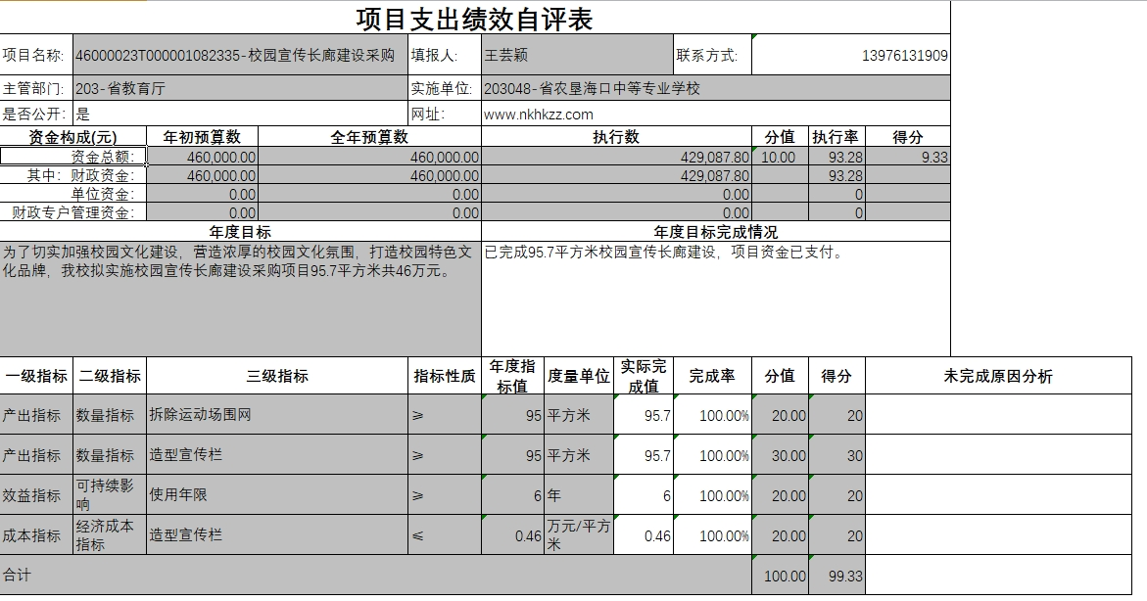Click the 指标性质 column header
This screenshot has width=1147, height=601.
tap(445, 376)
